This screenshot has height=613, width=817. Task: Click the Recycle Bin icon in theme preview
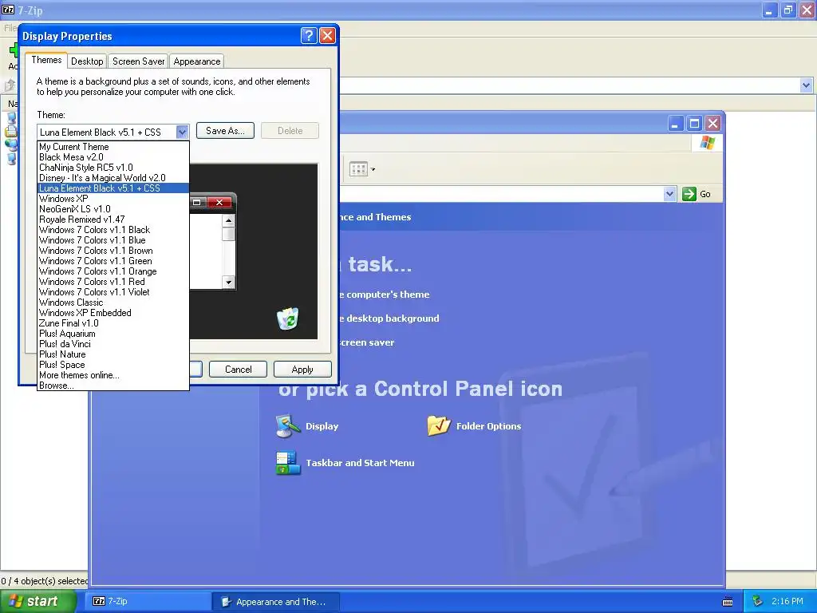[287, 318]
